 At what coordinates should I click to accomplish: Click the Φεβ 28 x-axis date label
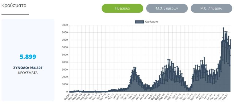point(158,97)
